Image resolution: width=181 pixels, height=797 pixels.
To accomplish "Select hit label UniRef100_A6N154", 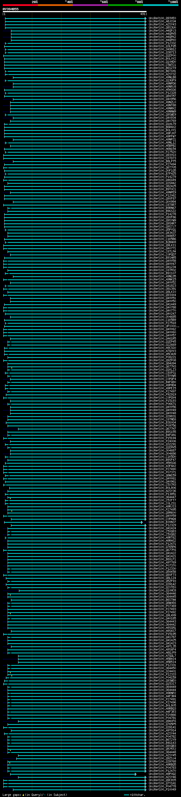I will [x=162, y=149].
